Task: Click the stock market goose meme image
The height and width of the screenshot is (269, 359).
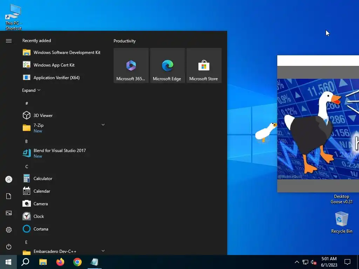Action: pos(318,129)
